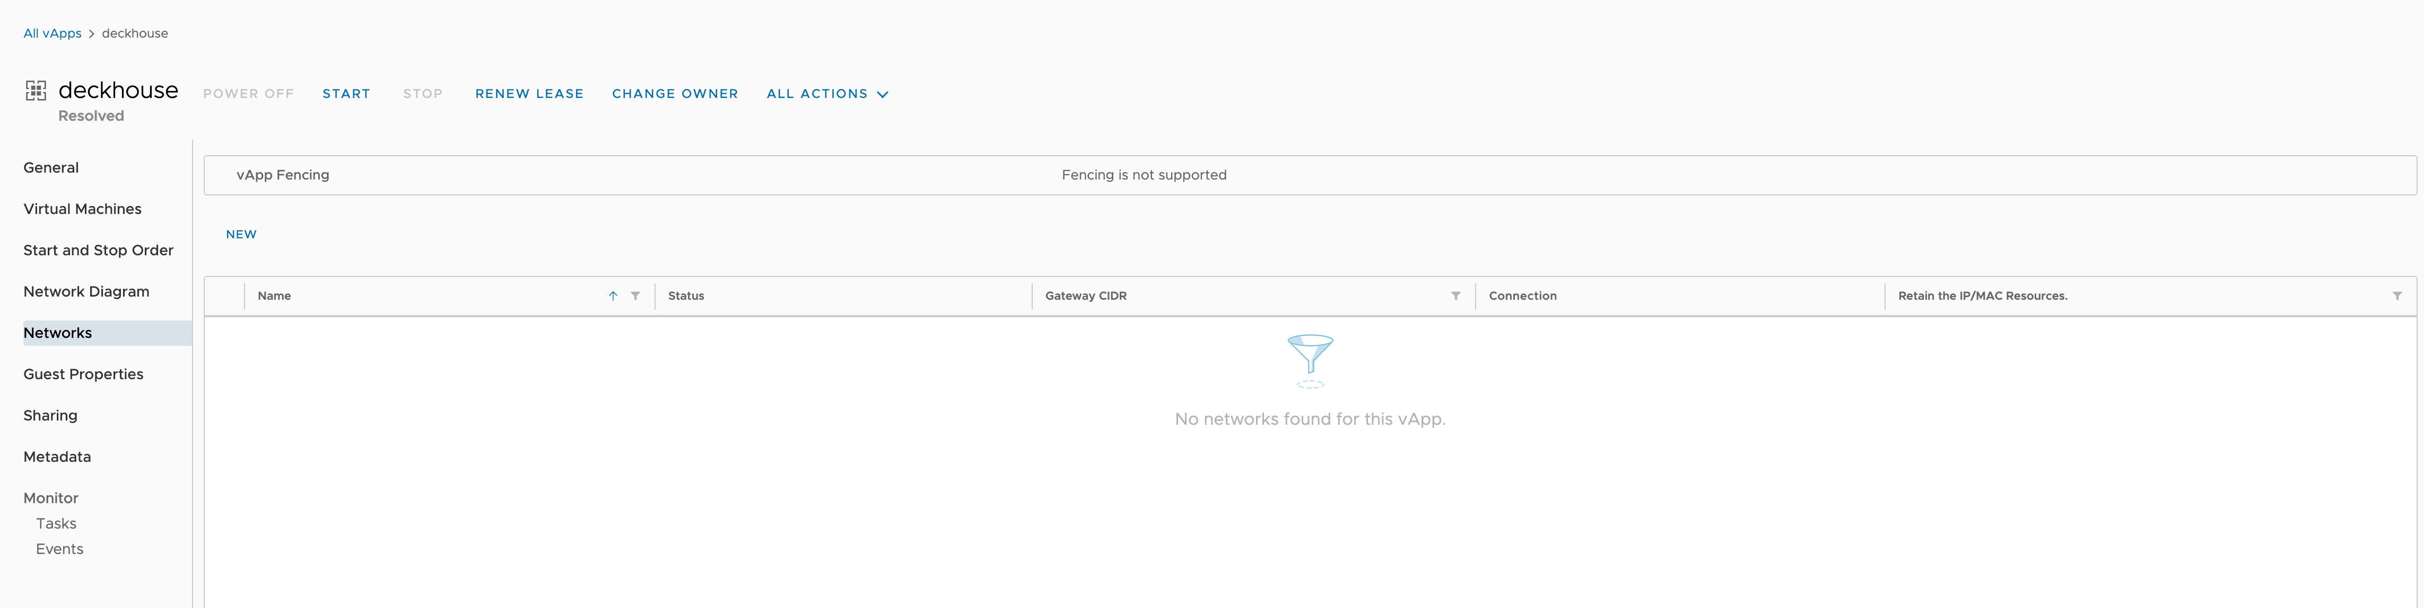Viewport: 2424px width, 608px height.
Task: Create a new network with NEW
Action: click(x=241, y=234)
